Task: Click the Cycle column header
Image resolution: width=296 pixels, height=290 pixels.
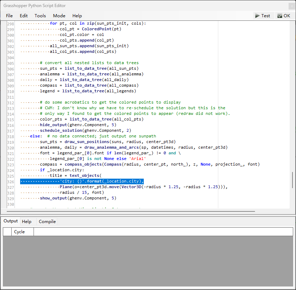Action: tap(23, 232)
